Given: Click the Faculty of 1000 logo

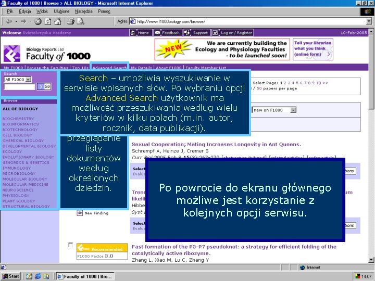Looking at the screenshot, I should [x=47, y=54].
